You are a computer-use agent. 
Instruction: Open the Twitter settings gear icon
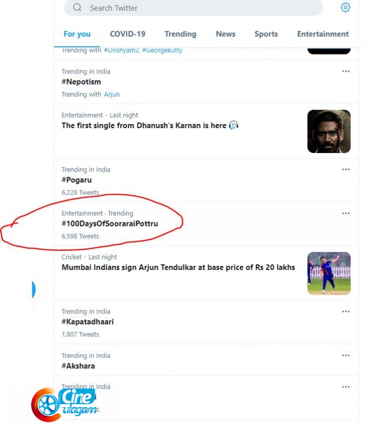tap(346, 8)
